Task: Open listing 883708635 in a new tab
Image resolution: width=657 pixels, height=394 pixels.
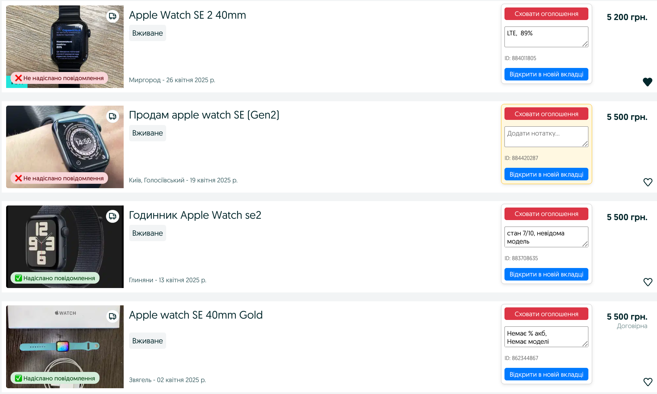Action: (546, 274)
